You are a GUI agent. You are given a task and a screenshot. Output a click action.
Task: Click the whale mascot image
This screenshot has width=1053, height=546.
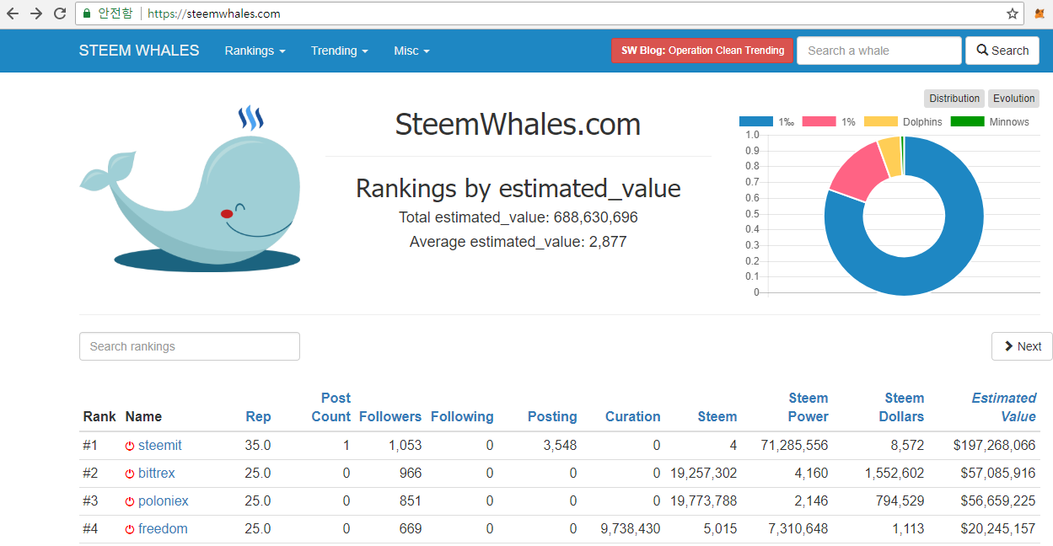[x=191, y=188]
